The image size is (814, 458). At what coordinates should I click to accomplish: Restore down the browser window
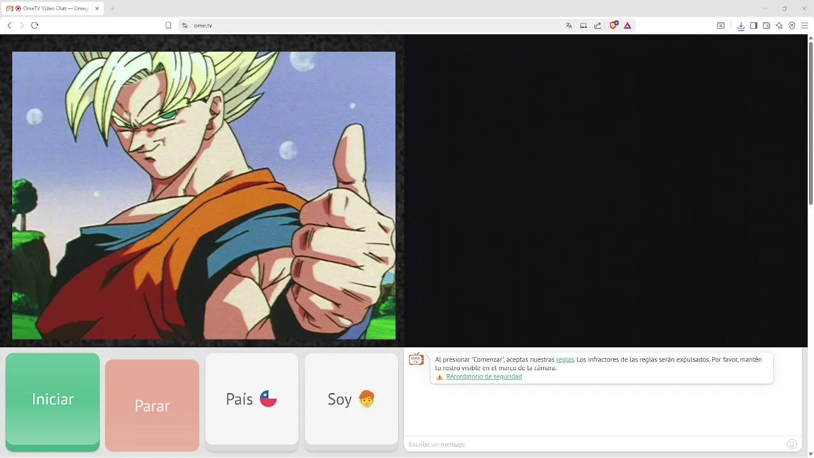pos(784,8)
